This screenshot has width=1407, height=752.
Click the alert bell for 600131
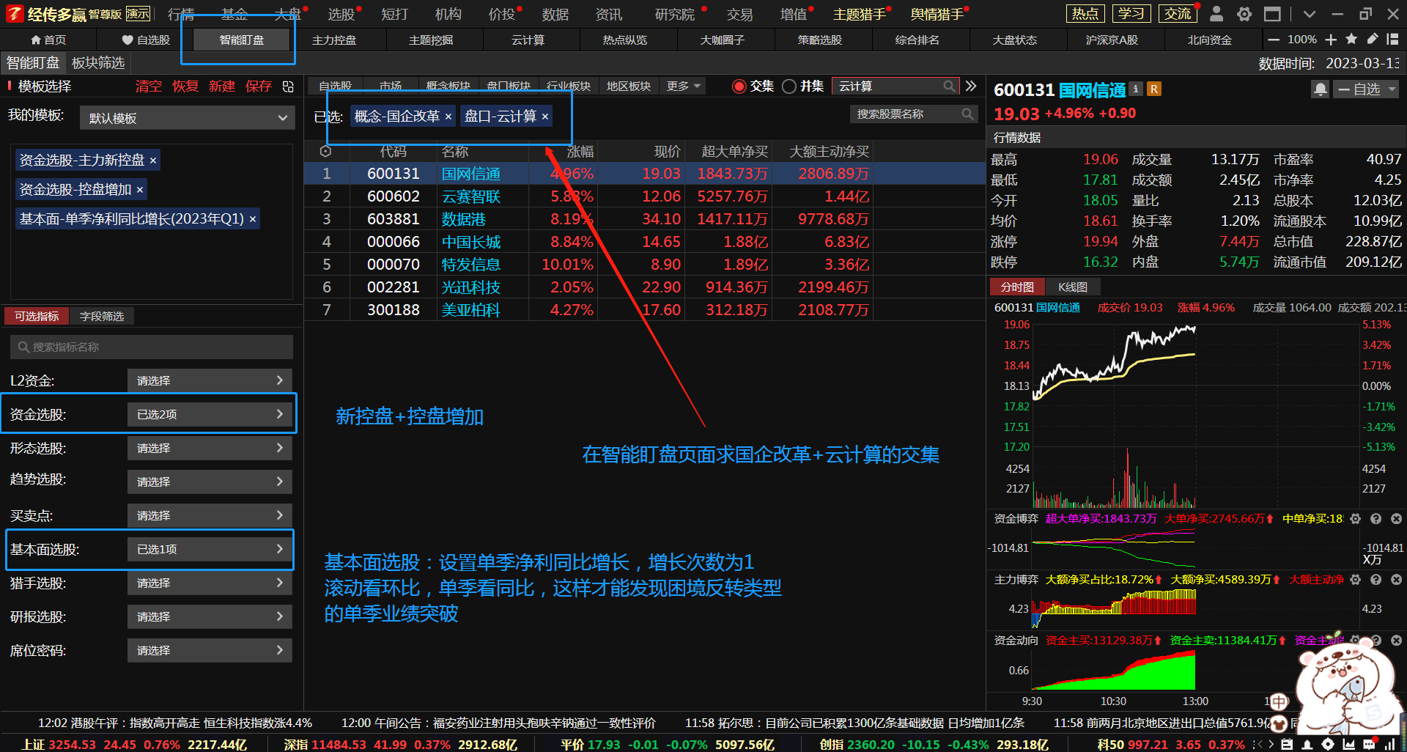[1320, 89]
